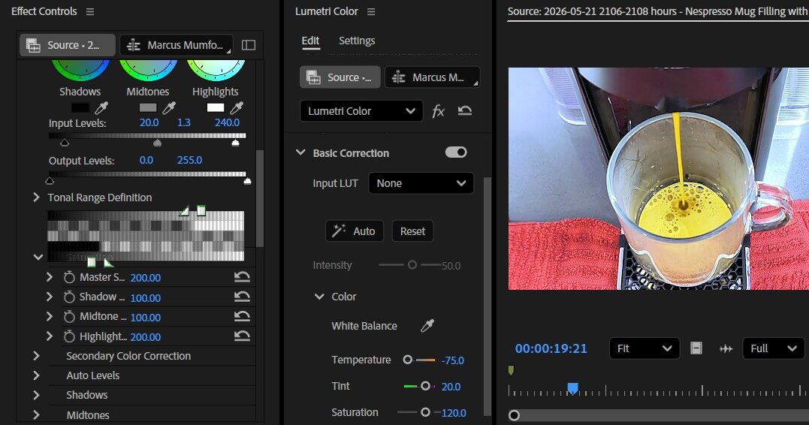Expand the Midtones group
Image resolution: width=809 pixels, height=425 pixels.
[x=36, y=414]
